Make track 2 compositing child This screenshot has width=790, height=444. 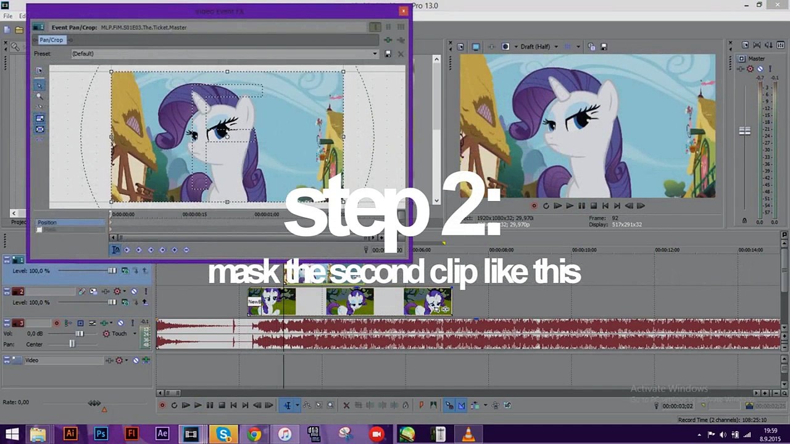[145, 302]
